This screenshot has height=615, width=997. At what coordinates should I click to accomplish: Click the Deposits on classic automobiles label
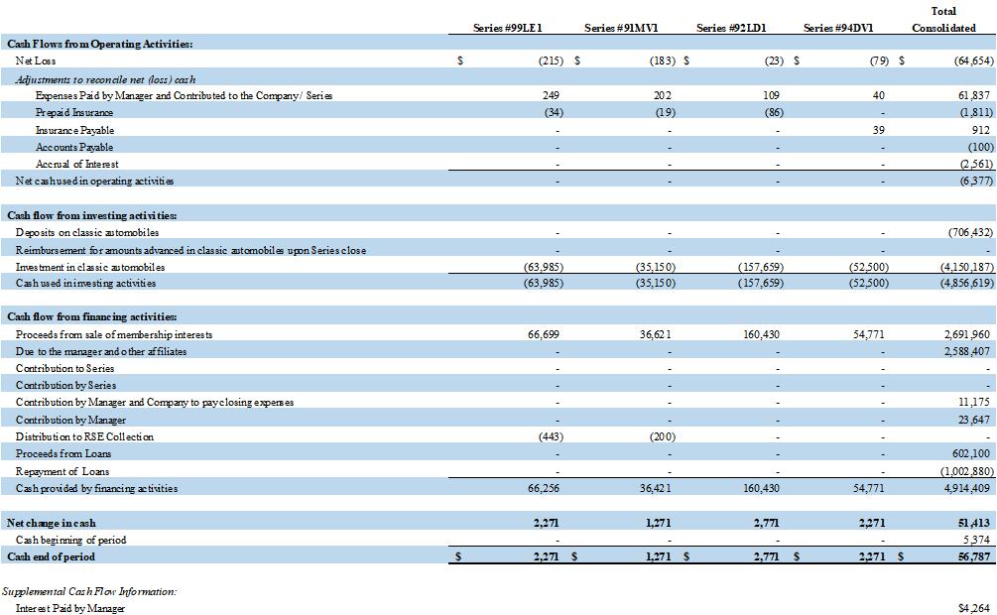87,232
